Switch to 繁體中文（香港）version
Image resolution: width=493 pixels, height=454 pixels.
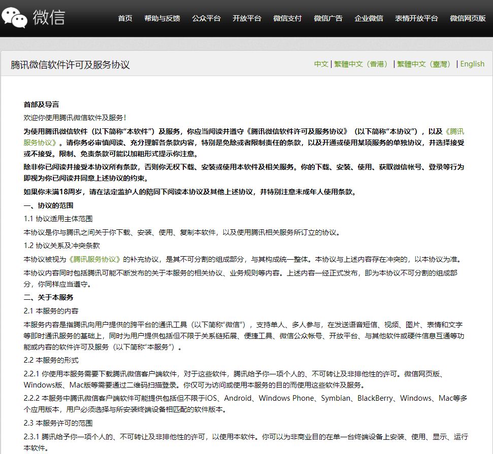361,64
